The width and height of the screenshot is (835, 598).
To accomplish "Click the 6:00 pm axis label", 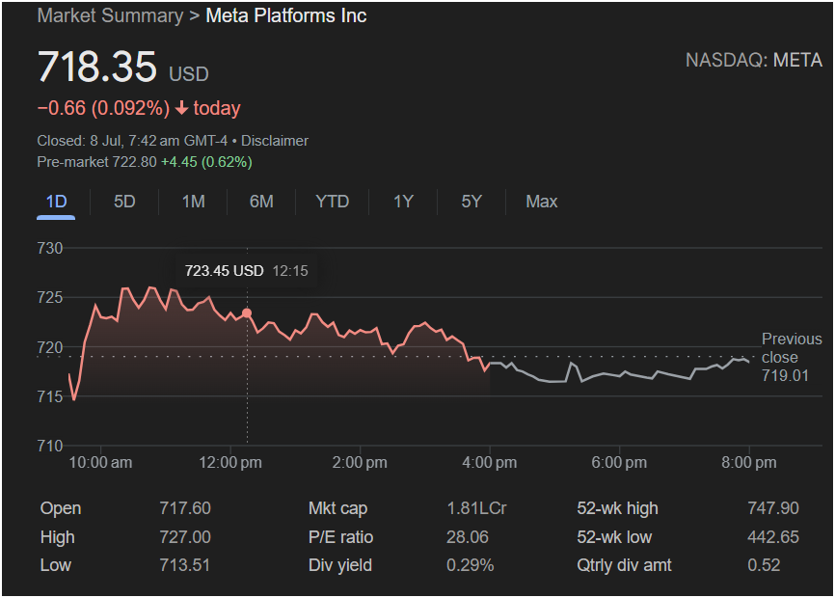I will tap(619, 463).
